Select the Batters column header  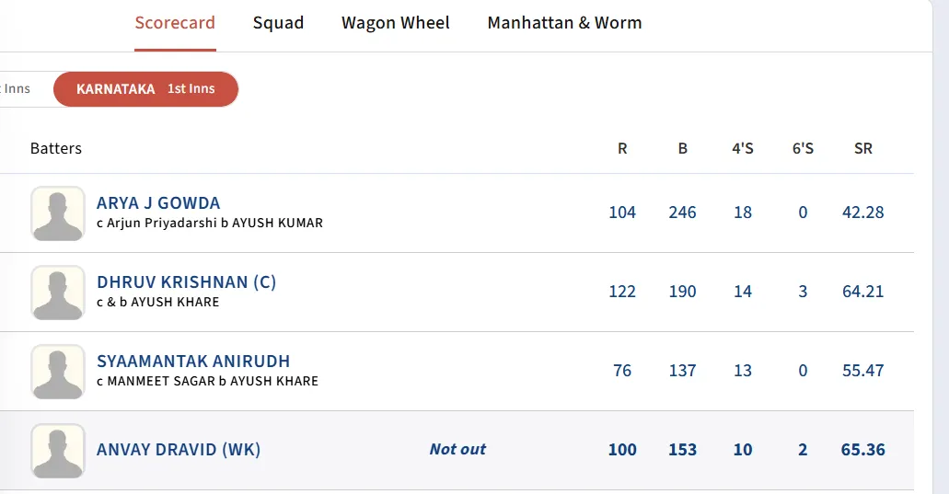pos(55,148)
